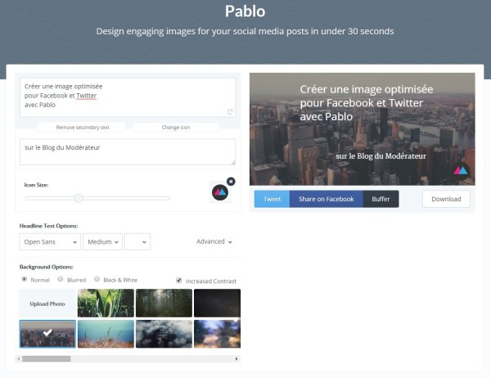491x378 pixels.
Task: Click the Pablo page title
Action: (x=245, y=11)
